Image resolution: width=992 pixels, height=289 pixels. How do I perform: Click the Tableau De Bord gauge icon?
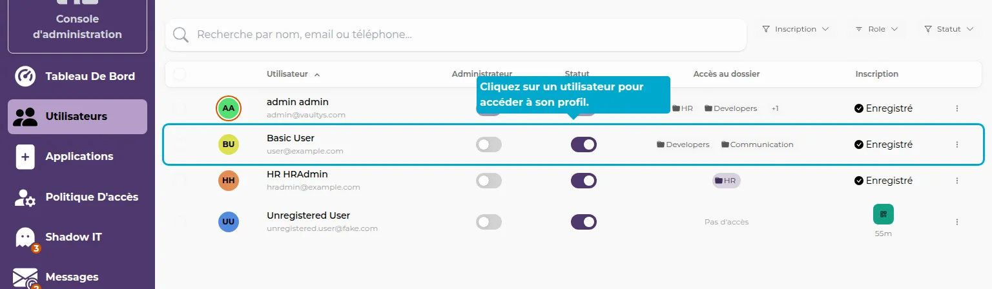click(x=25, y=76)
